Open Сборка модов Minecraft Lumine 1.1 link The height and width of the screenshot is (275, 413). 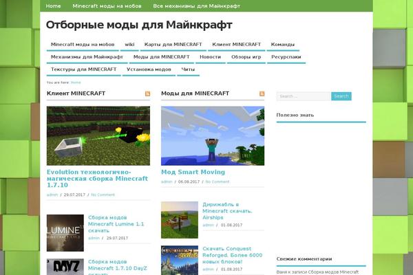116,224
